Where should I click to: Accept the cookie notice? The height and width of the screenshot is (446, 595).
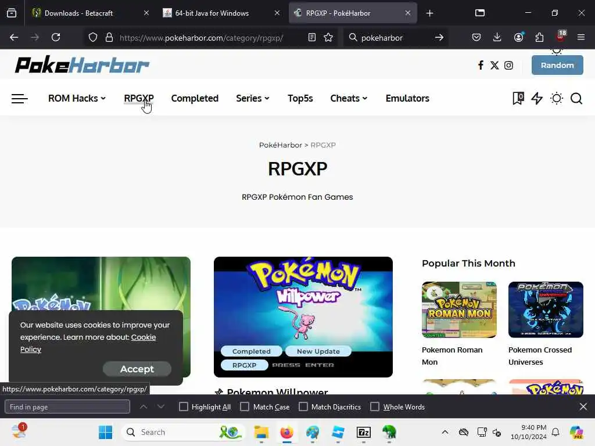pos(137,369)
